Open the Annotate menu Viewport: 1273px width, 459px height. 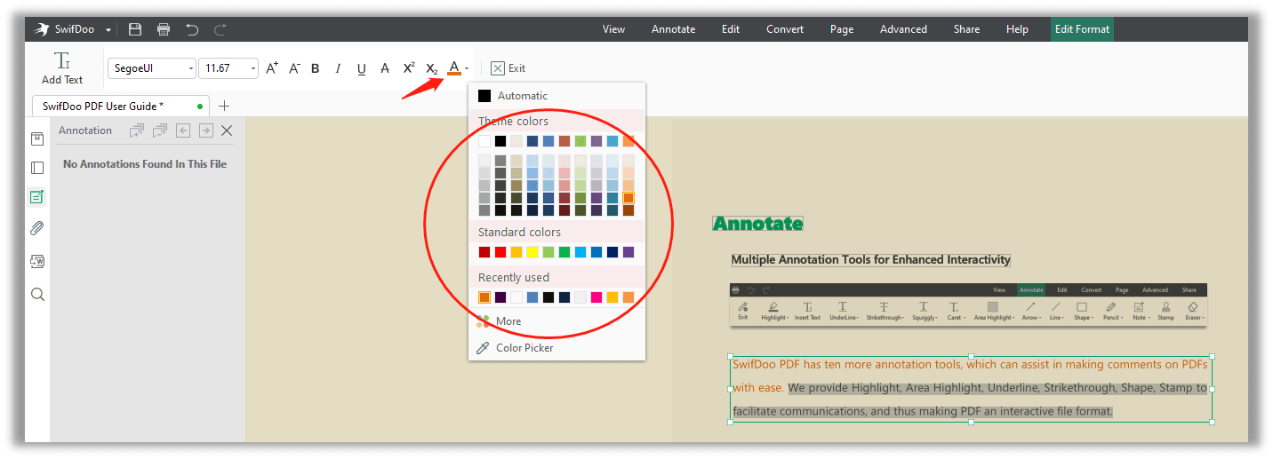673,29
